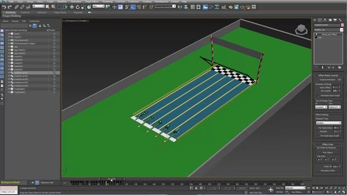Image resolution: width=347 pixels, height=195 pixels.
Task: Click the ViewCube in the viewport corner
Action: 301,29
